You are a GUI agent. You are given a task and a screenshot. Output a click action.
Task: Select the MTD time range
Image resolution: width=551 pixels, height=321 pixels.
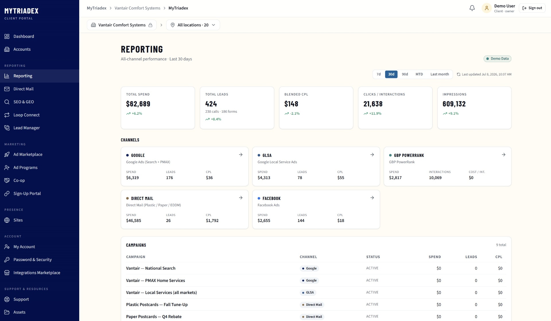tap(419, 74)
